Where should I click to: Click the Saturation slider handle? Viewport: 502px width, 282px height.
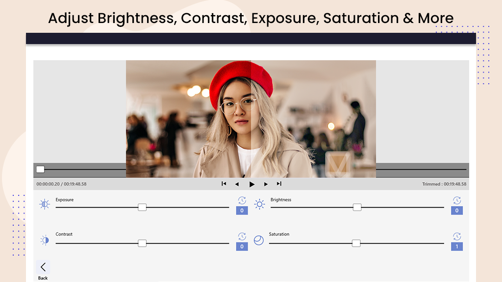tap(356, 243)
